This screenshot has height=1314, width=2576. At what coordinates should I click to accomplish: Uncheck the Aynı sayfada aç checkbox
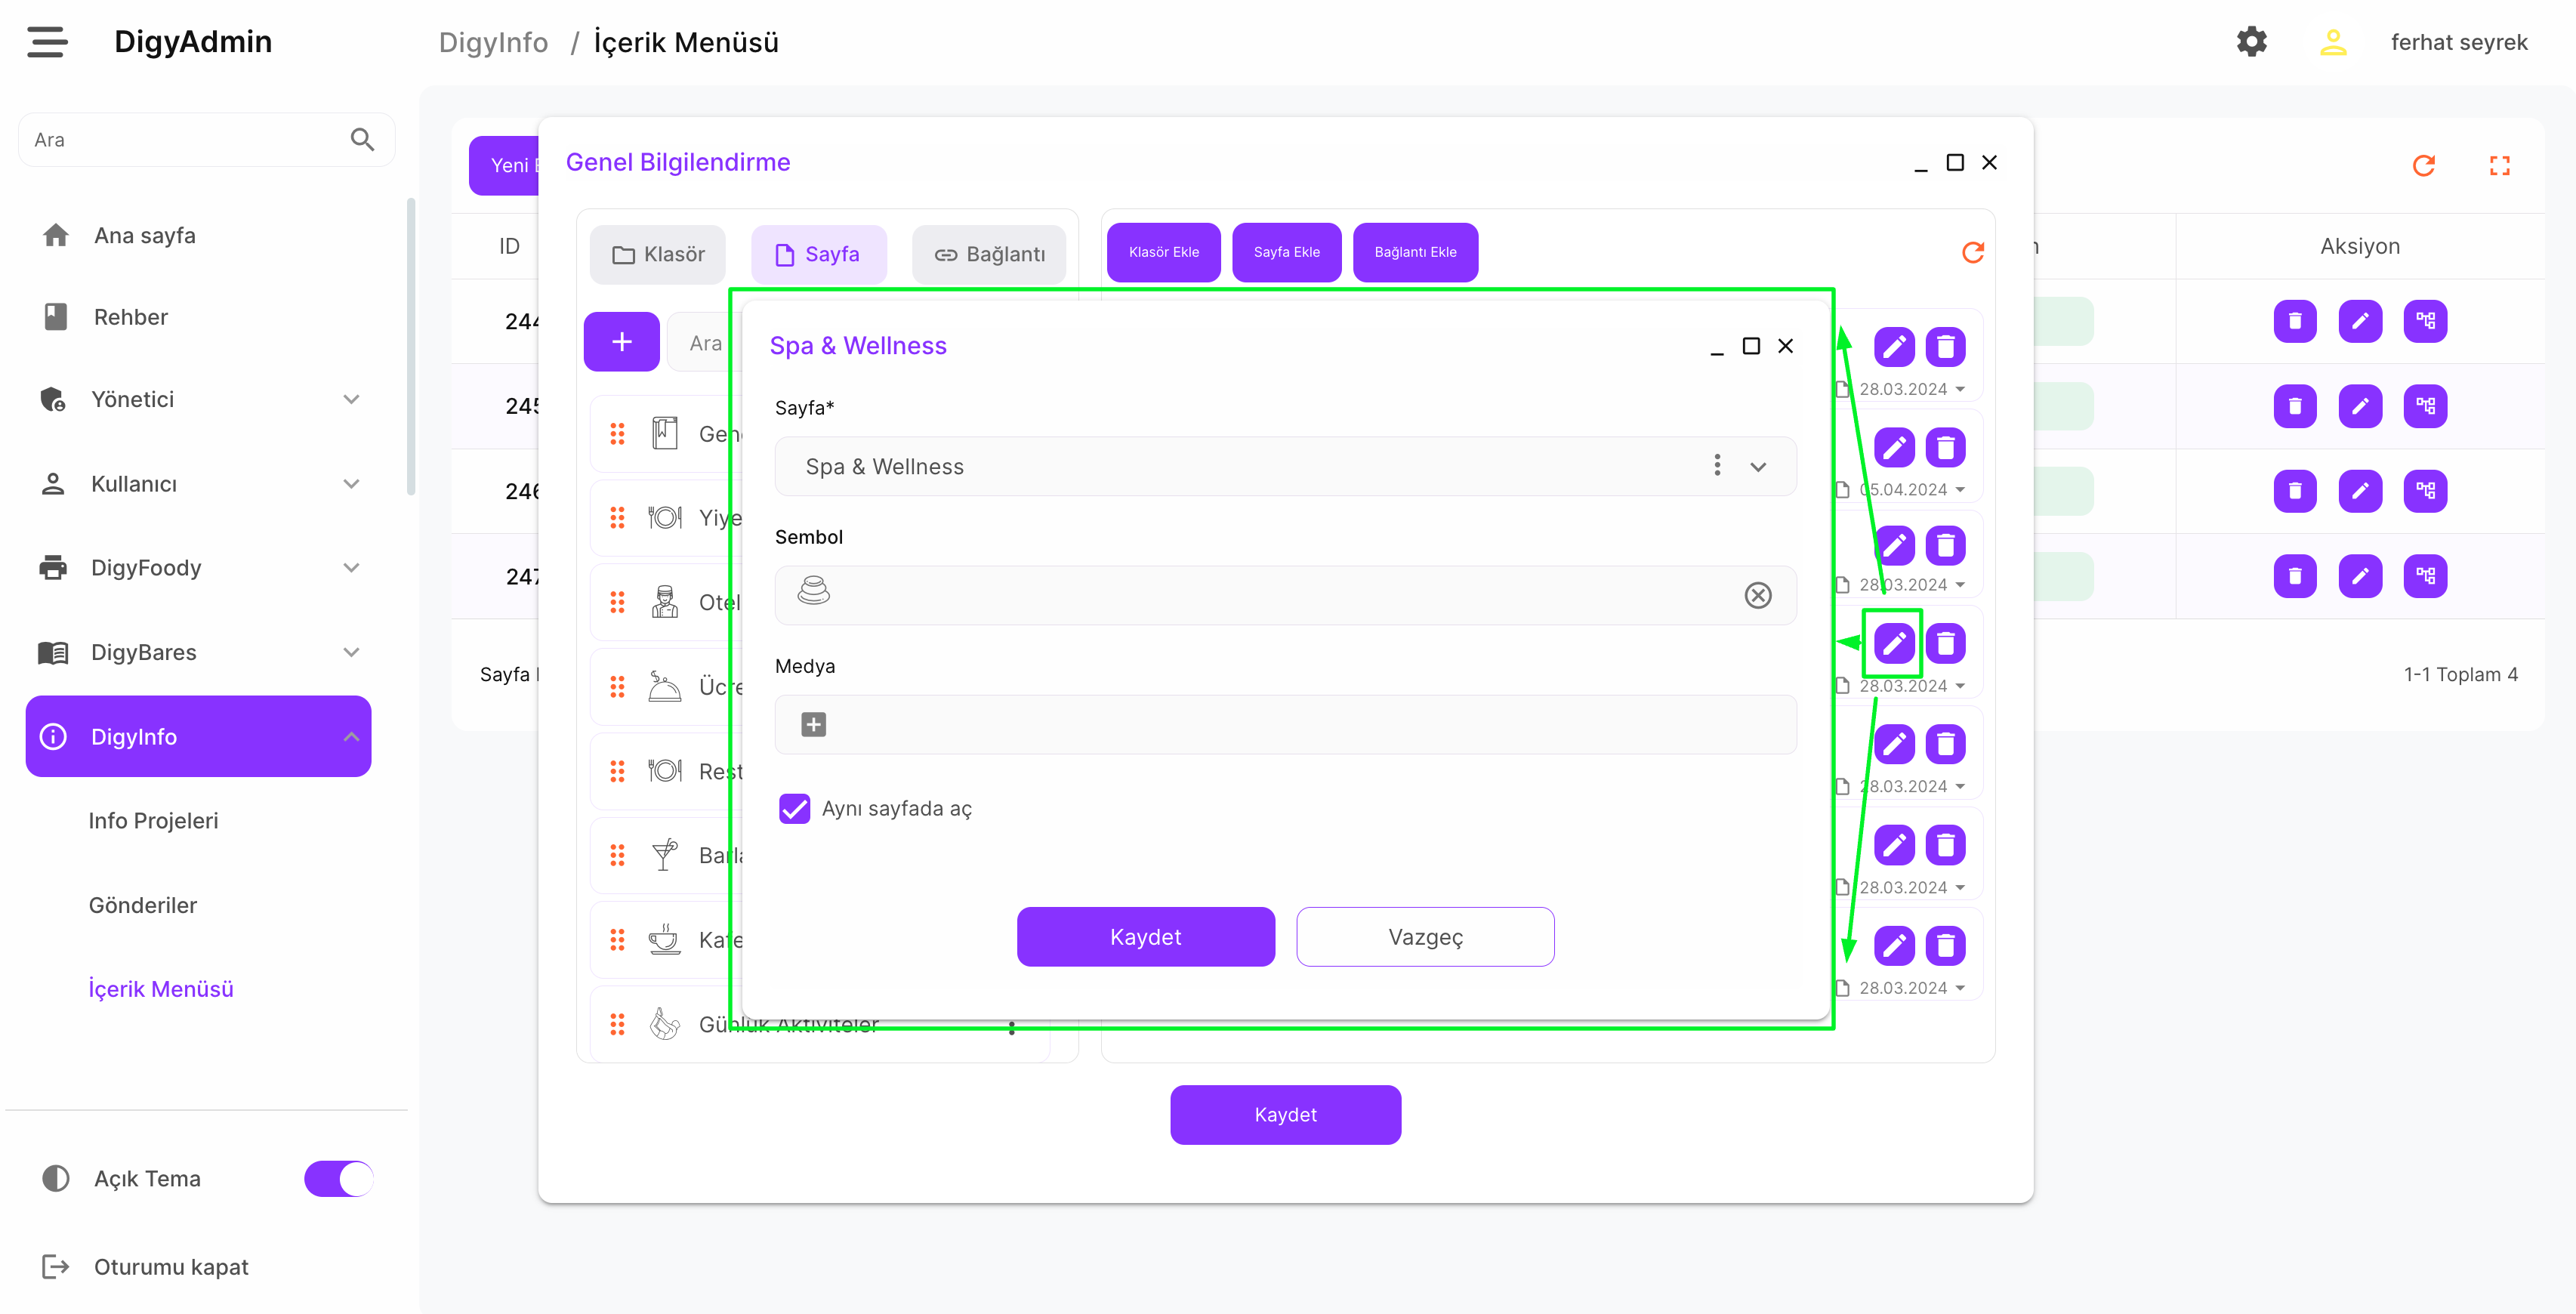pos(794,808)
